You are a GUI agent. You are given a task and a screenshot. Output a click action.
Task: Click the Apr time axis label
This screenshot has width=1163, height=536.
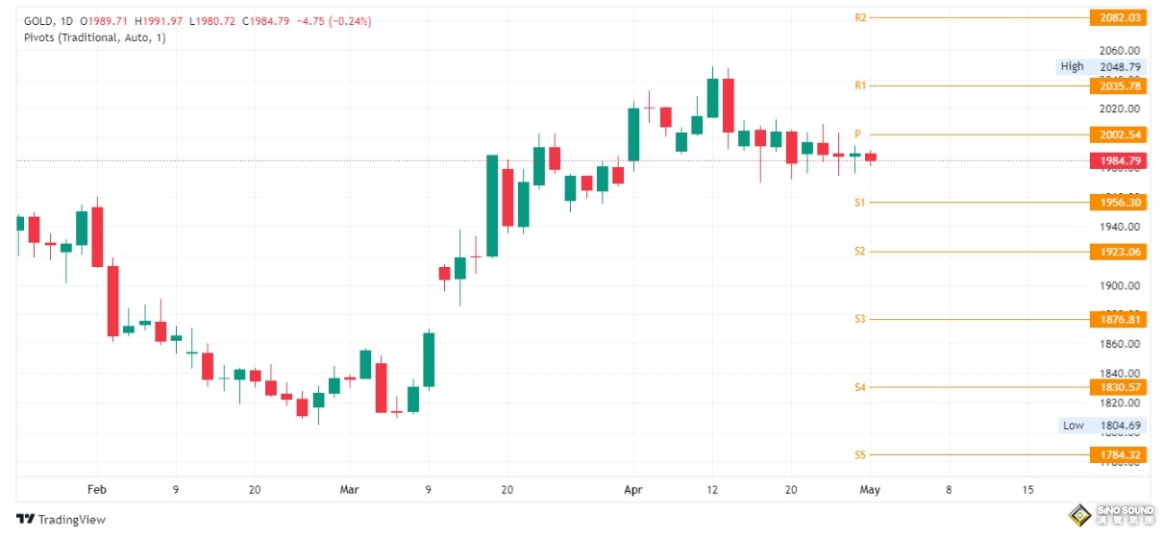pos(632,489)
